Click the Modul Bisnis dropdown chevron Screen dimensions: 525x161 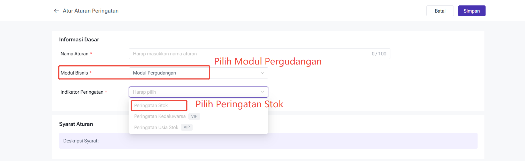(x=262, y=73)
